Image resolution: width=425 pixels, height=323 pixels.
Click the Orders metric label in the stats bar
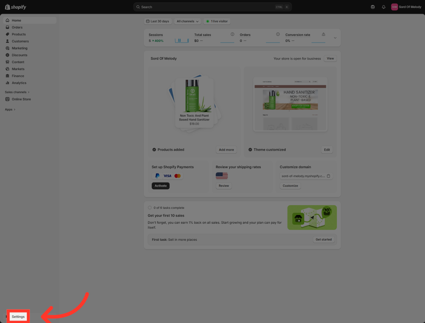[245, 35]
